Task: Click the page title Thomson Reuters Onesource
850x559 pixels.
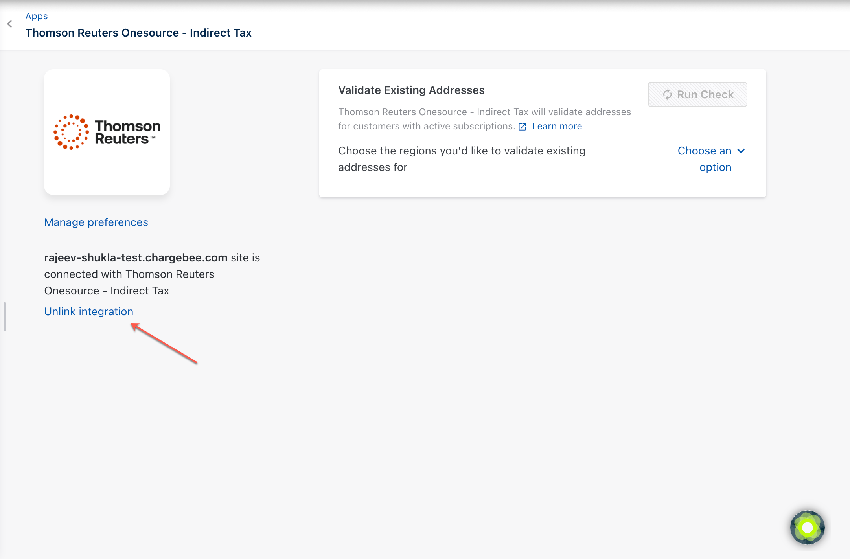Action: point(138,33)
